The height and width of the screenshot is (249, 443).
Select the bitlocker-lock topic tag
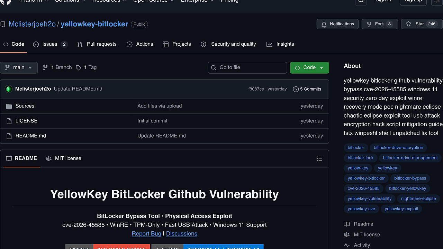(361, 158)
